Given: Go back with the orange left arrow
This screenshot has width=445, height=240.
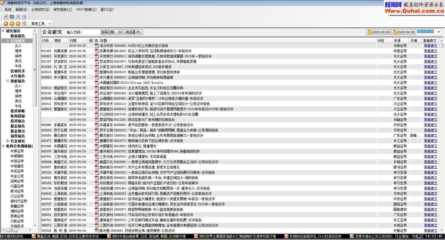Looking at the screenshot, I should point(12,24).
